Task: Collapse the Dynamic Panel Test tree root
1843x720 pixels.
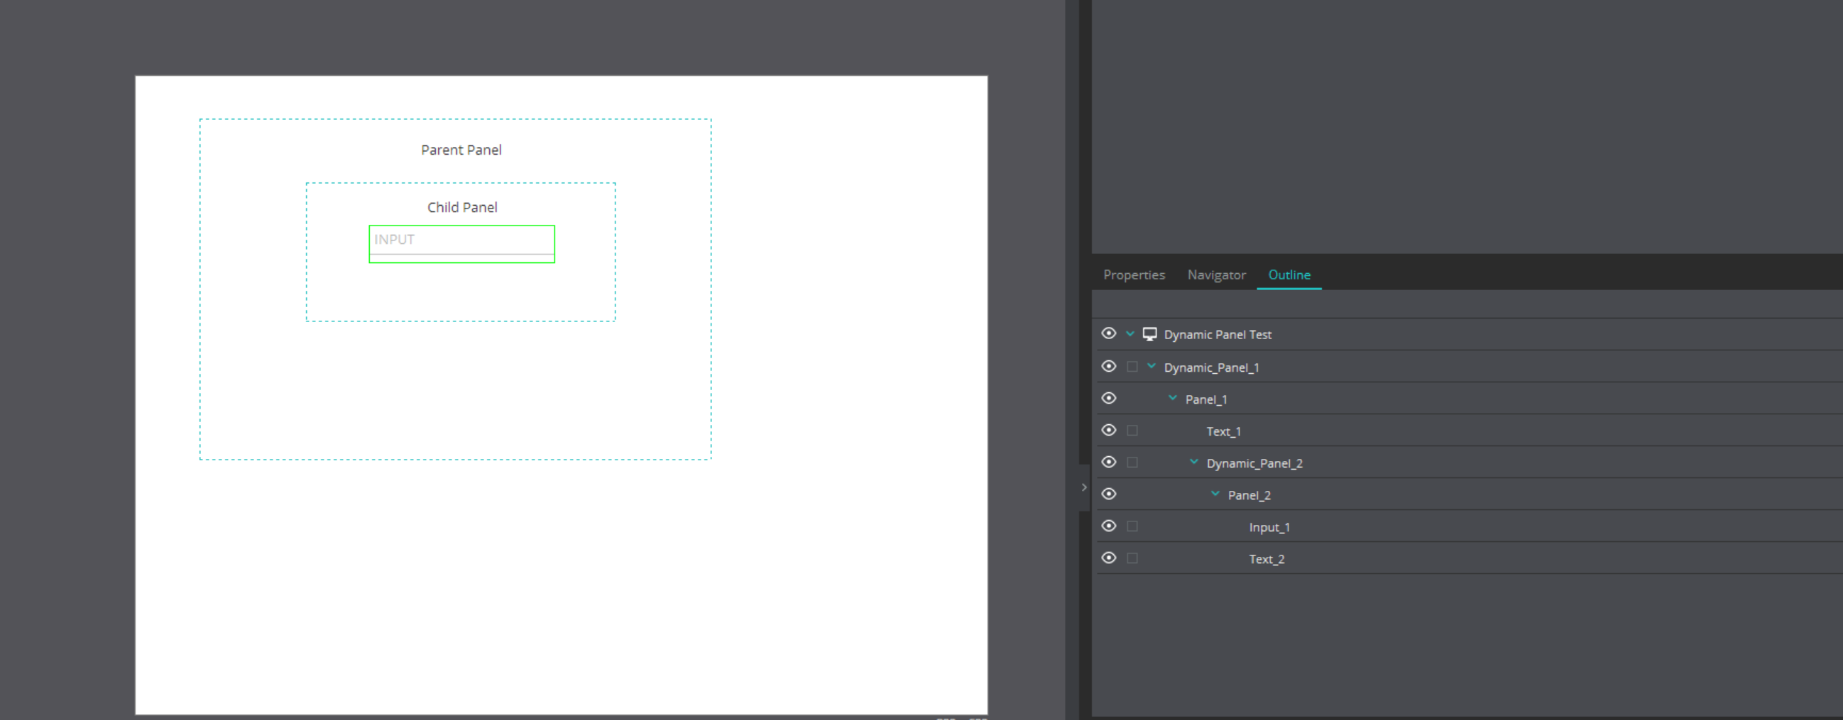Action: pos(1130,334)
